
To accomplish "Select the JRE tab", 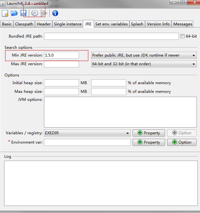I will coord(88,24).
